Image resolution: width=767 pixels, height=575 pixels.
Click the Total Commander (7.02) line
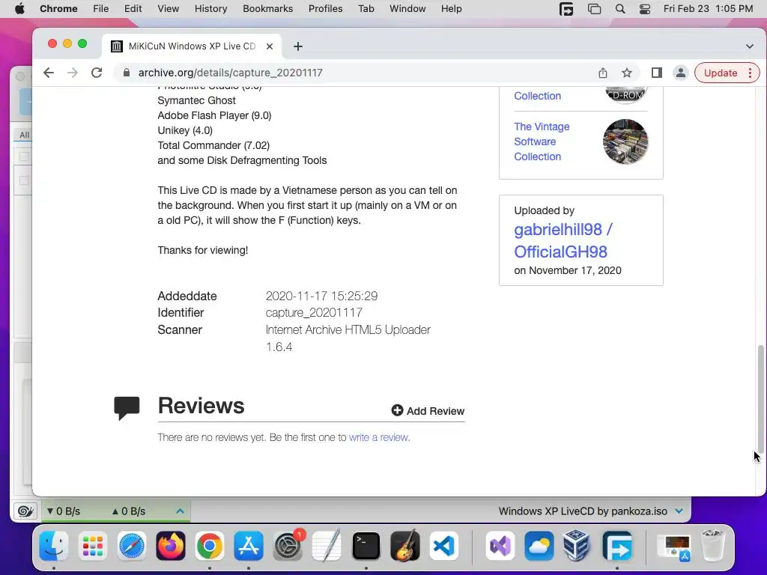coord(213,145)
